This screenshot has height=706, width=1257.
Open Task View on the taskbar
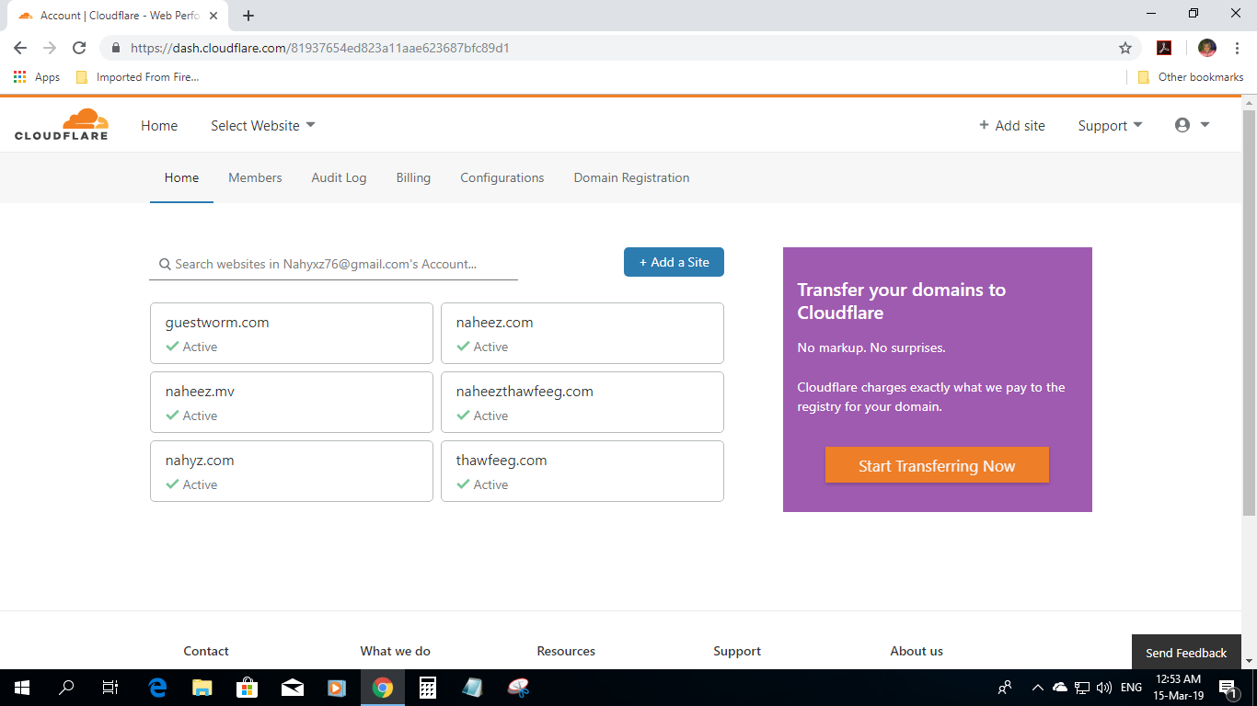[x=110, y=688]
